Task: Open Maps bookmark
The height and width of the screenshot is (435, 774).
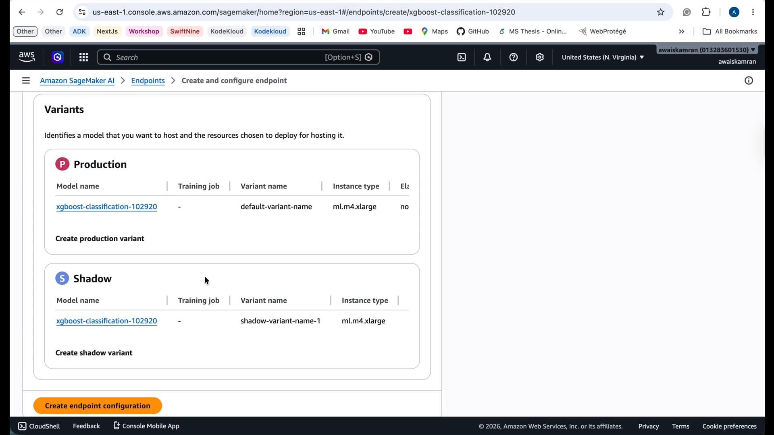Action: coord(435,31)
